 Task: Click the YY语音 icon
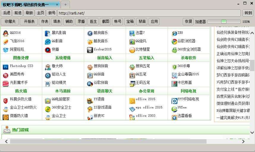coord(90,101)
